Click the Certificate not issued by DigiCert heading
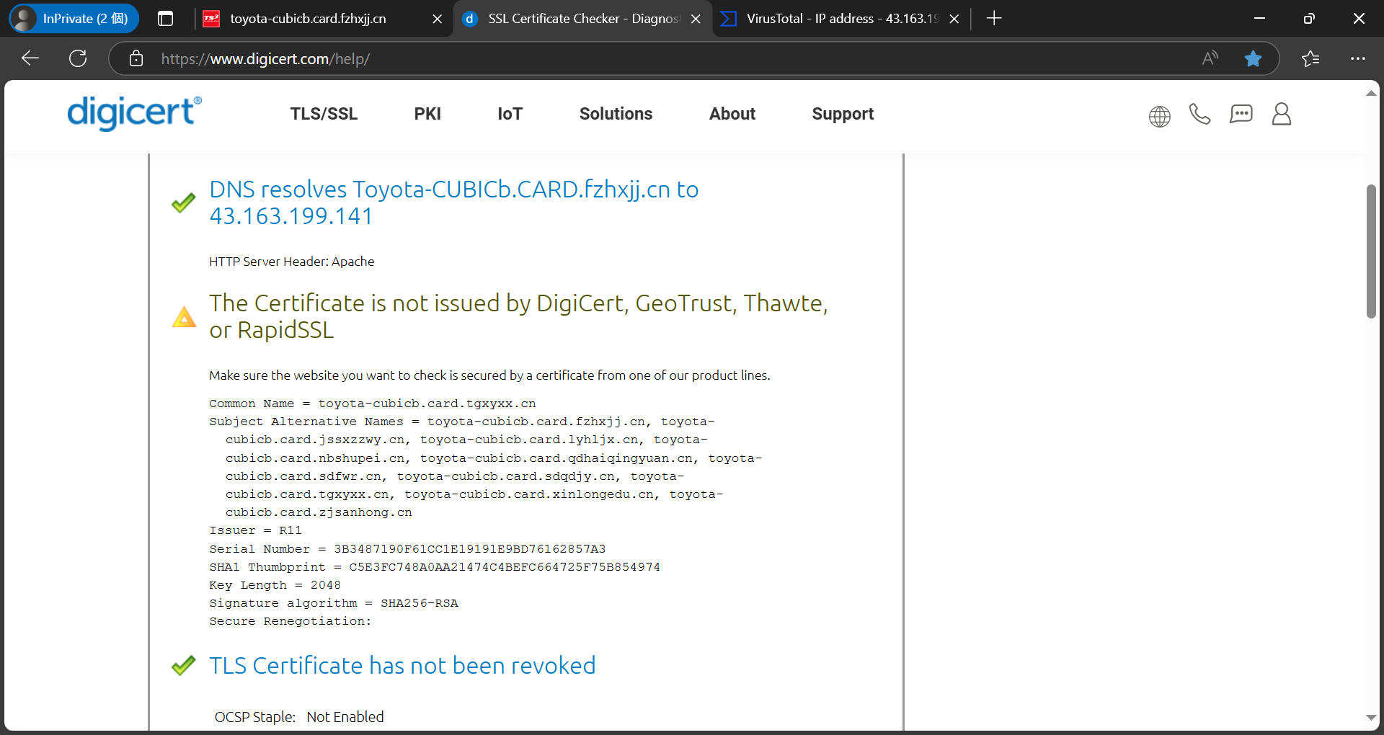This screenshot has width=1384, height=735. tap(518, 316)
